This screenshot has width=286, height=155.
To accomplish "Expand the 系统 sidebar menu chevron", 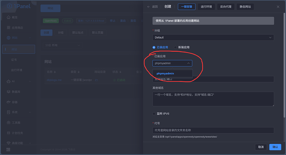I will click(30, 112).
